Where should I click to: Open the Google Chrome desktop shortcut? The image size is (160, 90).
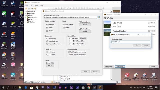pos(4,56)
